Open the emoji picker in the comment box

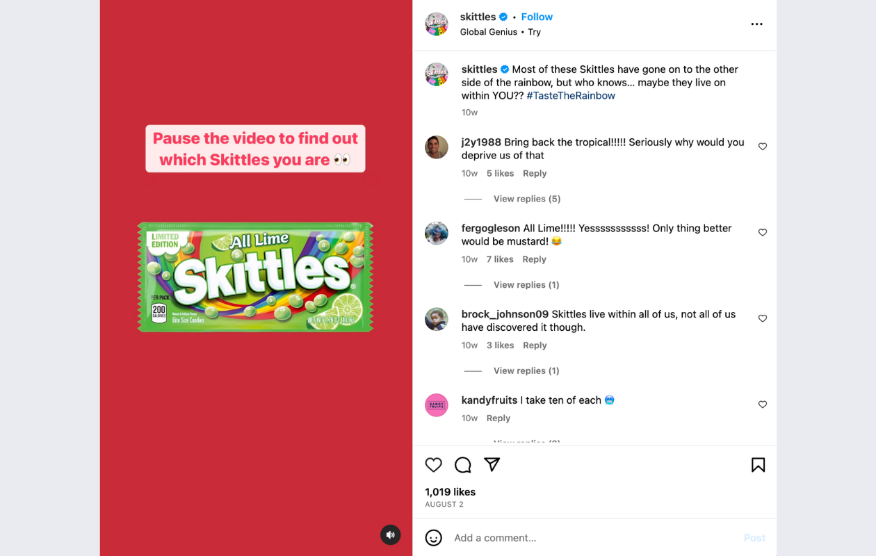coord(433,537)
